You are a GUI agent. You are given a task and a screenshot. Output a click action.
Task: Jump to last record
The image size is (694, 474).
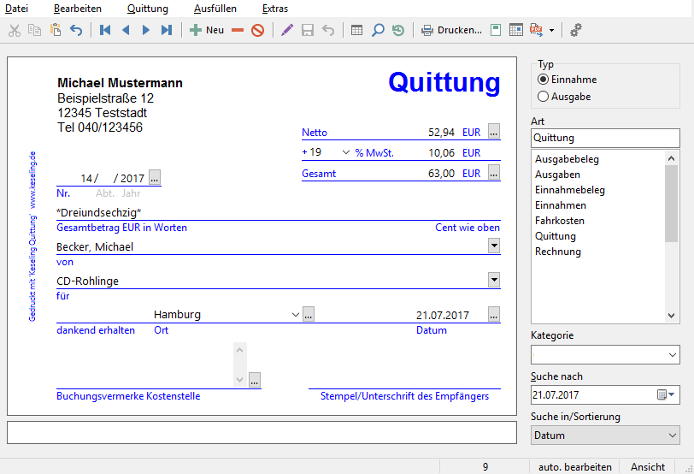pyautogui.click(x=167, y=30)
